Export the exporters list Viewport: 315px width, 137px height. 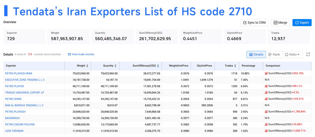coord(302,23)
